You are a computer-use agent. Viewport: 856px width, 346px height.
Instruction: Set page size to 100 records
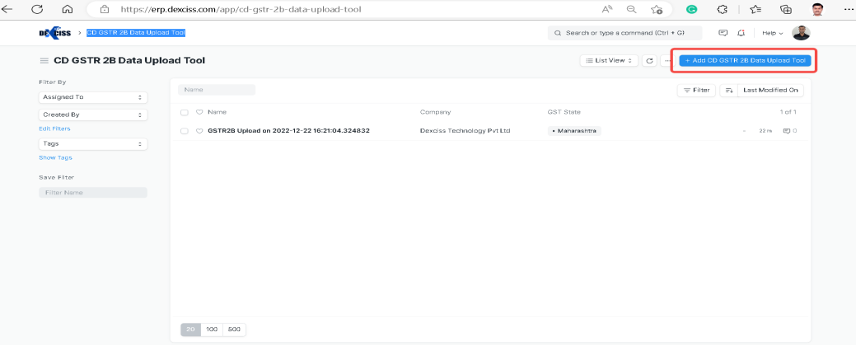pos(212,330)
